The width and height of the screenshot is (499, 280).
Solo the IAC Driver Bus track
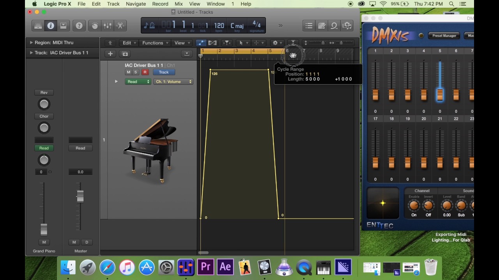[x=135, y=72]
